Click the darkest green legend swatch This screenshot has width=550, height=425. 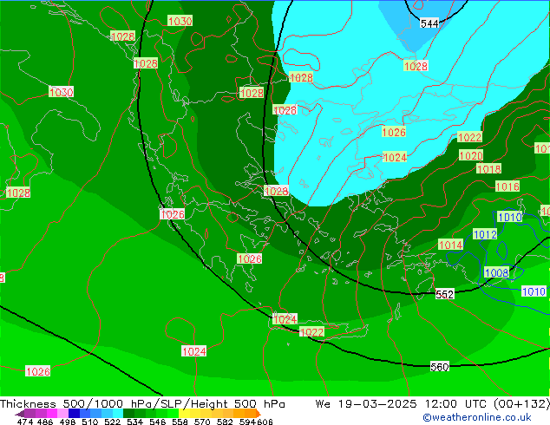(128, 413)
